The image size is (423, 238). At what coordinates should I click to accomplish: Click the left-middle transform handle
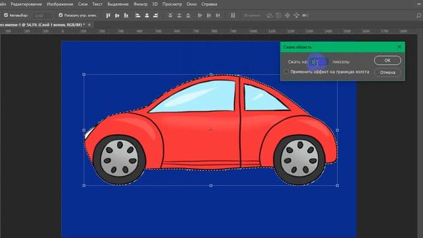(x=84, y=130)
